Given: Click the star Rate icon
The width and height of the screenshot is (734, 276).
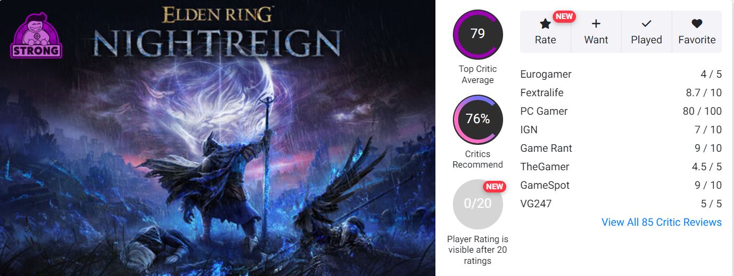Looking at the screenshot, I should click(545, 24).
